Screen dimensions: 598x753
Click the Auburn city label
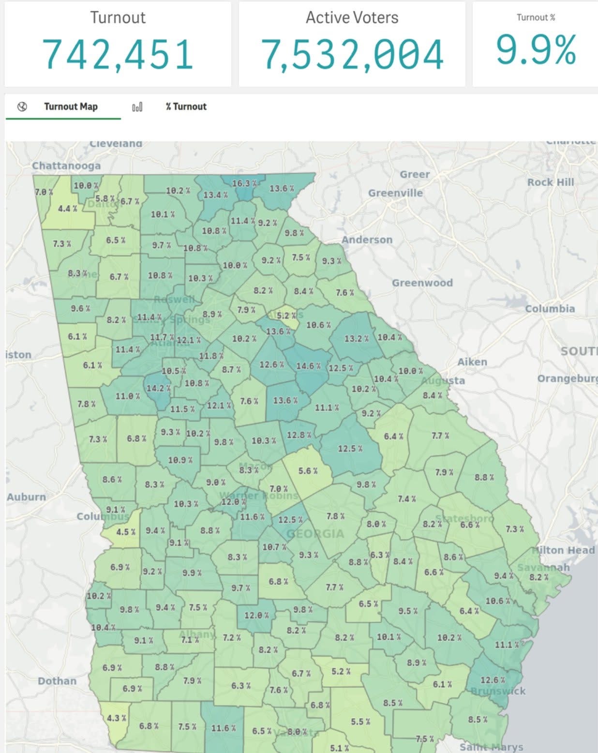(x=27, y=497)
